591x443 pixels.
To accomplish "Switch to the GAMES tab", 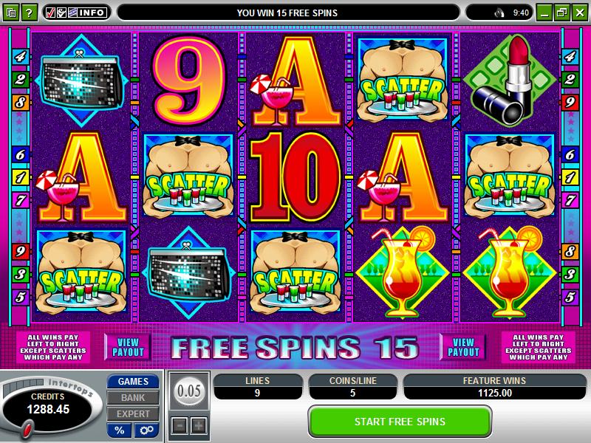I will (x=133, y=381).
